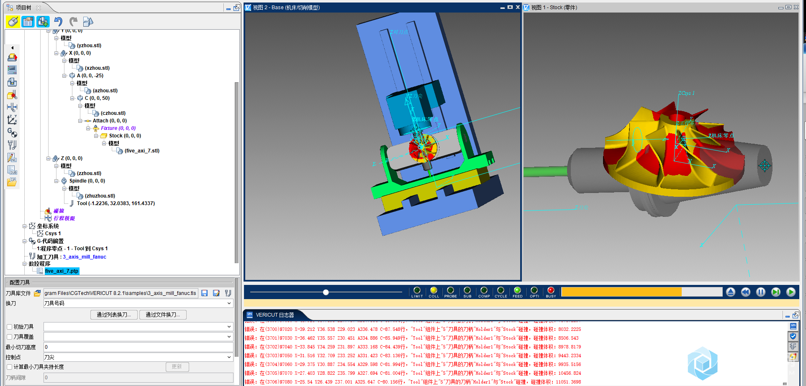Click the green play to end button
Screen dimensions: 806x386
pos(791,292)
